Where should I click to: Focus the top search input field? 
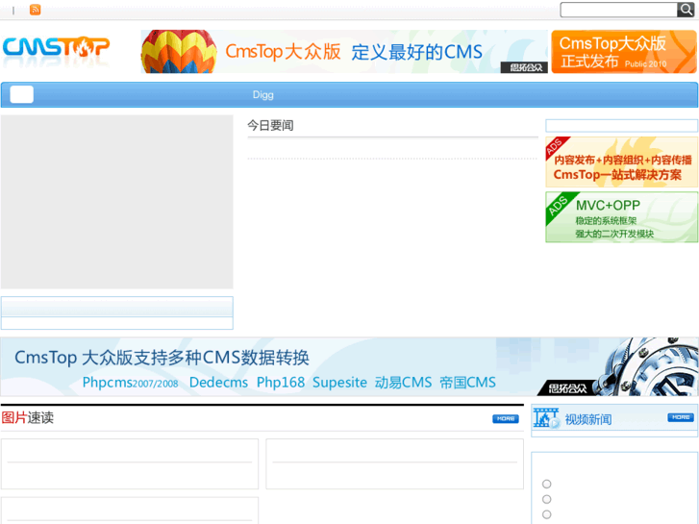[619, 10]
